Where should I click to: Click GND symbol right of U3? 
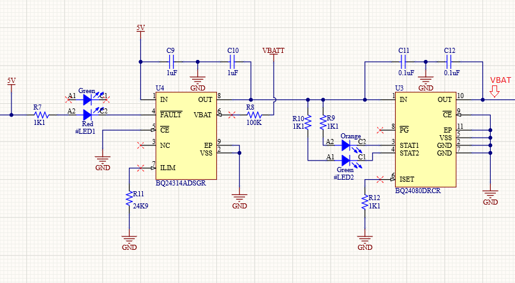point(490,195)
